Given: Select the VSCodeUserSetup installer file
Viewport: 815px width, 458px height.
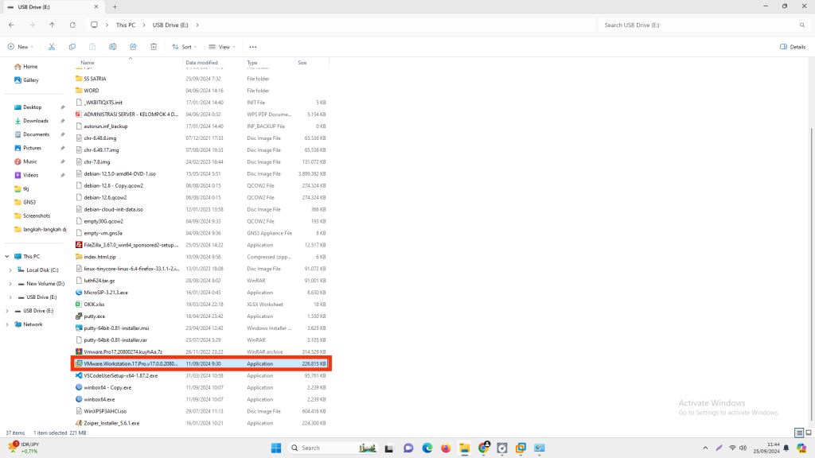Looking at the screenshot, I should [120, 375].
